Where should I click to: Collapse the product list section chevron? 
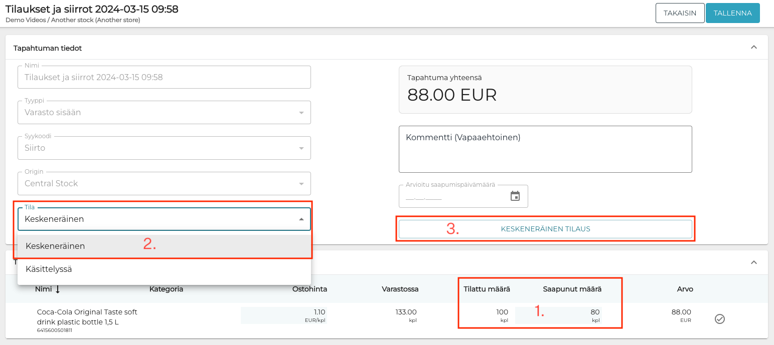click(x=753, y=262)
